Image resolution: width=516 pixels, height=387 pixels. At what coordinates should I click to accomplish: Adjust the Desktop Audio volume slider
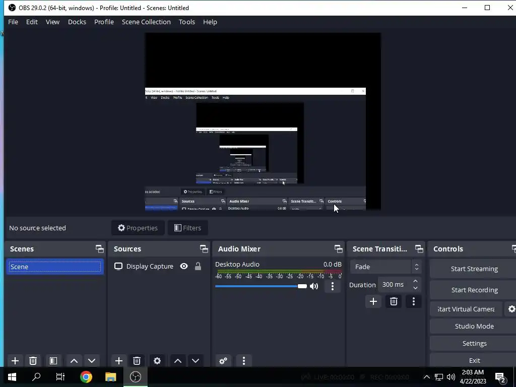pos(261,286)
